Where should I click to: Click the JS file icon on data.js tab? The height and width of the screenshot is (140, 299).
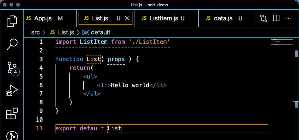[x=208, y=18]
